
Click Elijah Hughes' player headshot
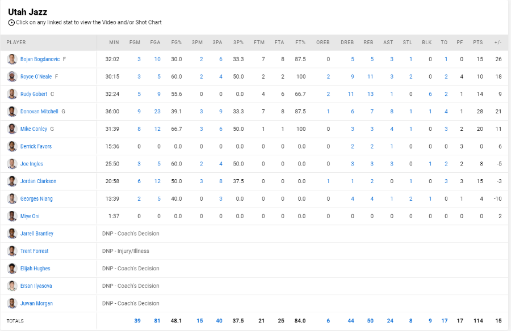point(12,269)
